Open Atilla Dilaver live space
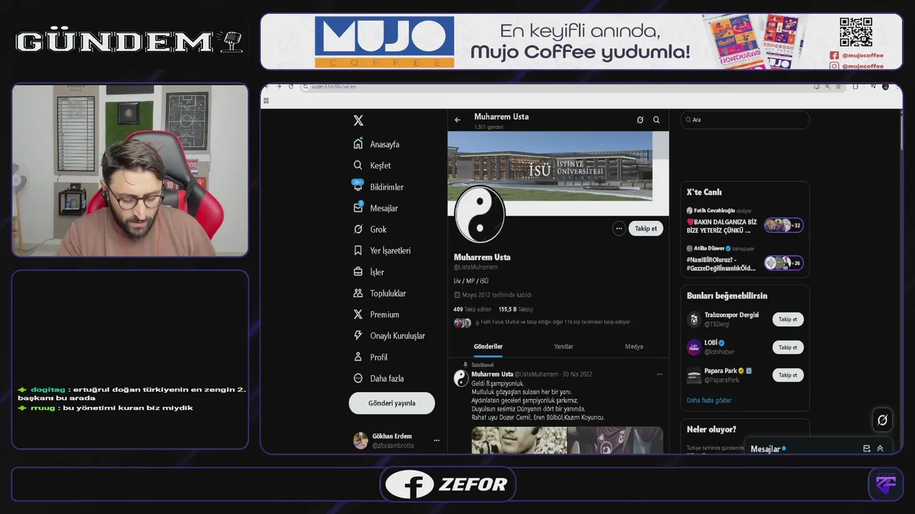The width and height of the screenshot is (915, 514). 721,258
